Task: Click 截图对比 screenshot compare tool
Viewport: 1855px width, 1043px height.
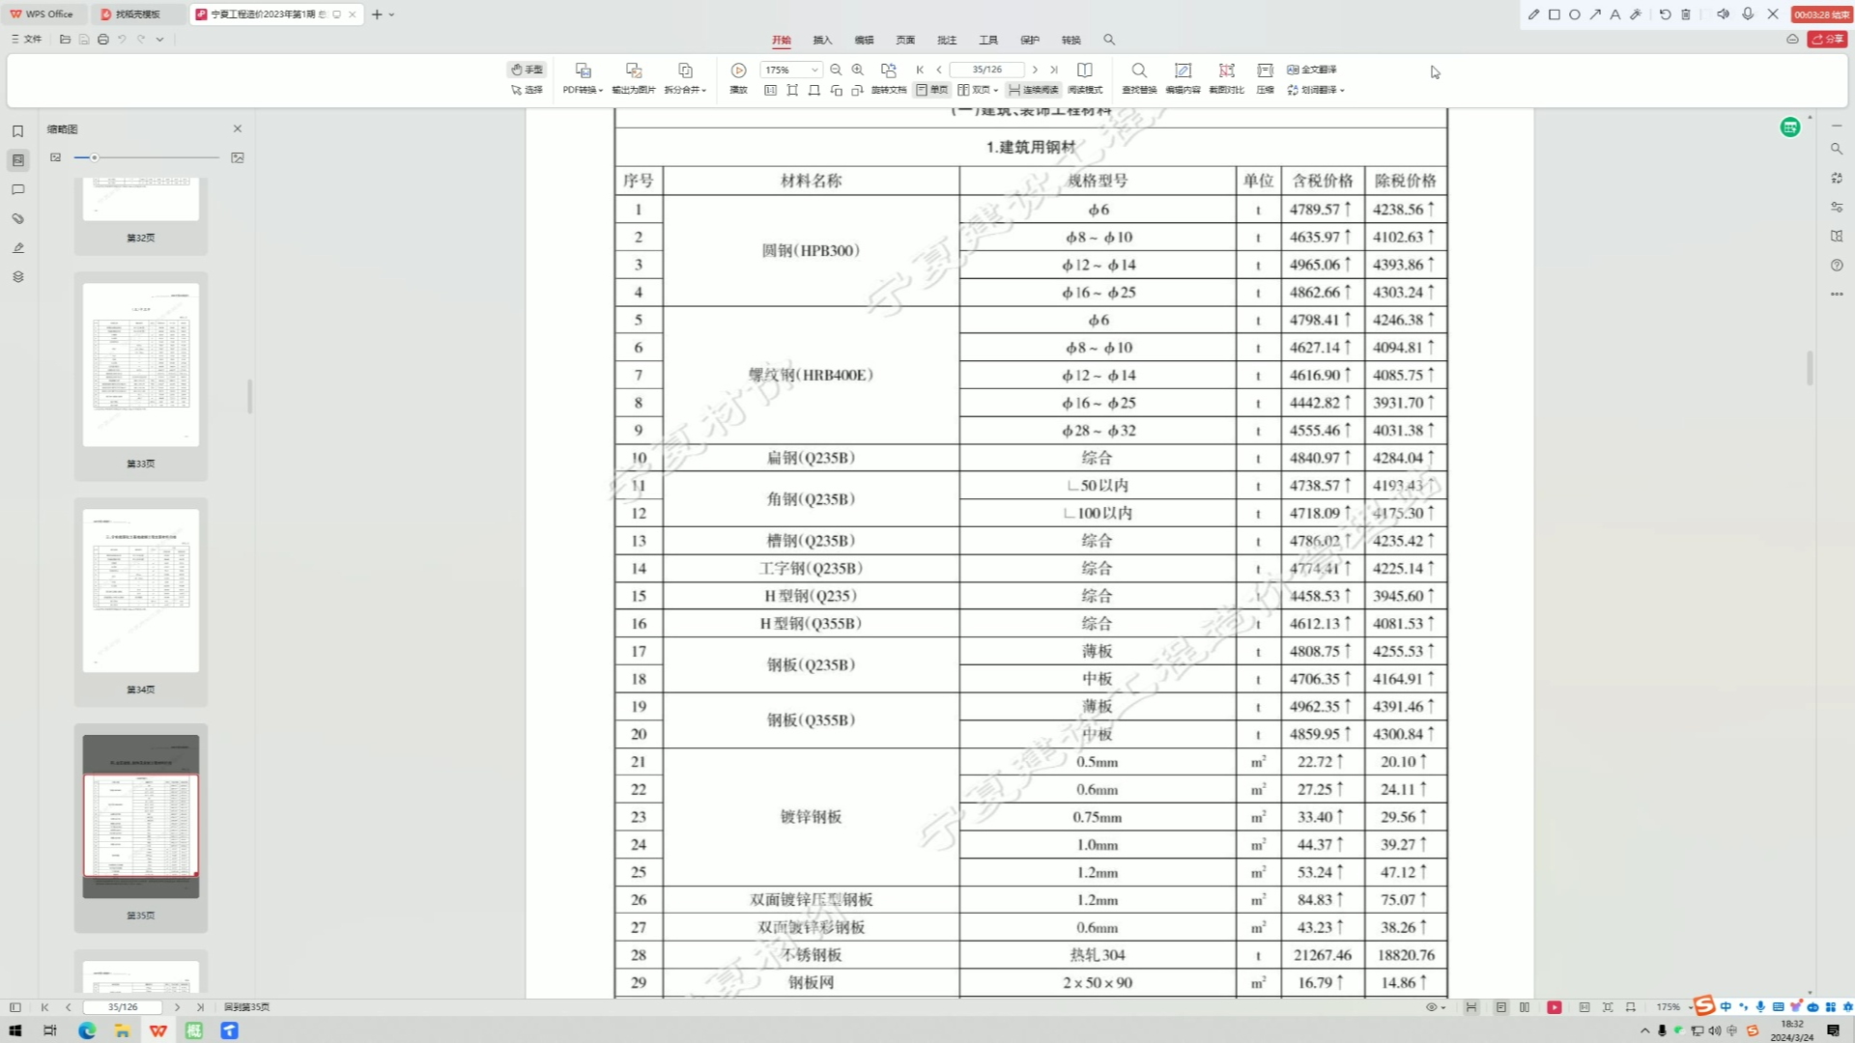Action: point(1226,78)
